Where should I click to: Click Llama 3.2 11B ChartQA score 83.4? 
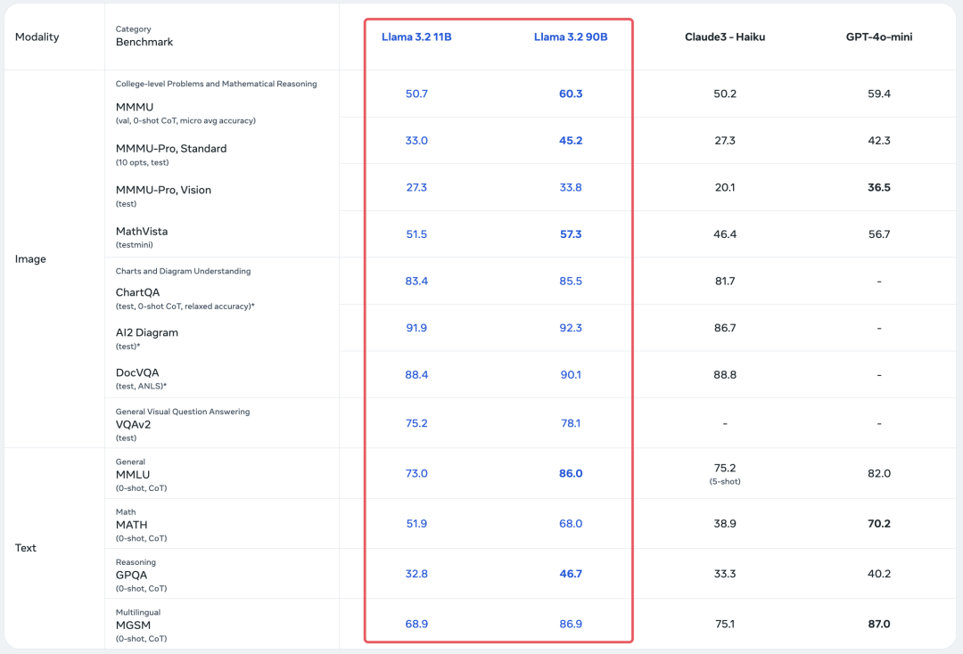coord(416,281)
